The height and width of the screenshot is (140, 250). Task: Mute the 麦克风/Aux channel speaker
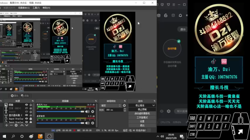coord(87,112)
